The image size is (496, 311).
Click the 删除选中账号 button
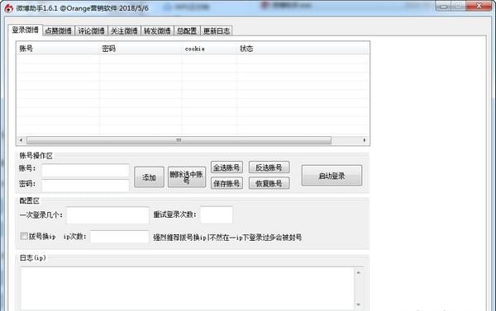(187, 177)
